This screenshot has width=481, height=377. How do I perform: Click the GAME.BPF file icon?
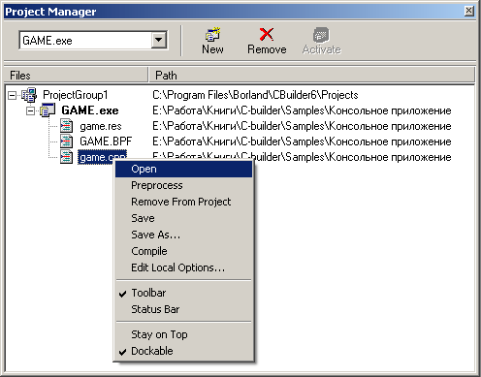(x=66, y=141)
